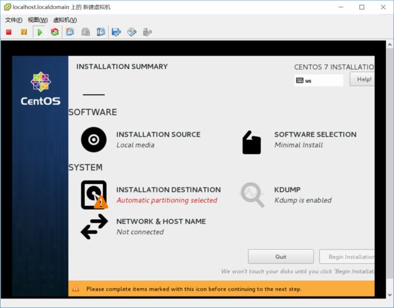Click warning triangle in orange banner
This screenshot has height=308, width=394.
75,289
